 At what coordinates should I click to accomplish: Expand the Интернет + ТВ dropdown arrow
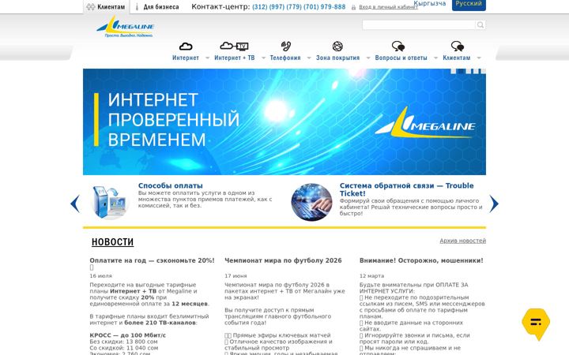coord(263,58)
